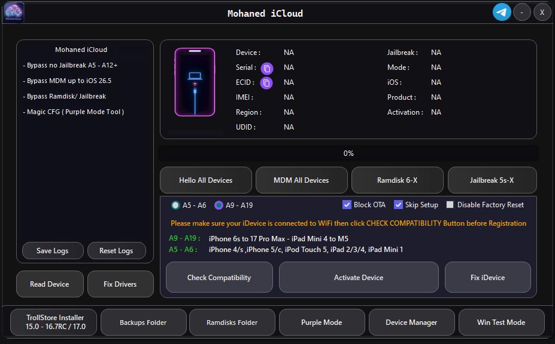Click the 'Bypass Ramdisk/ Jailbreak' line
The height and width of the screenshot is (344, 555).
(64, 96)
